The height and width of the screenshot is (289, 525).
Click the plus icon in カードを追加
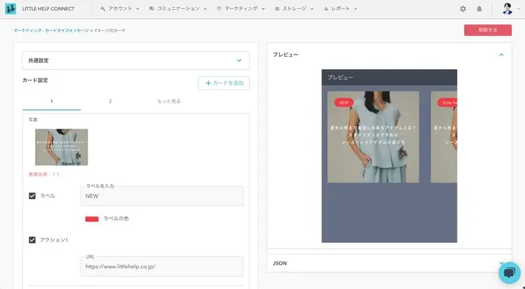(x=209, y=83)
